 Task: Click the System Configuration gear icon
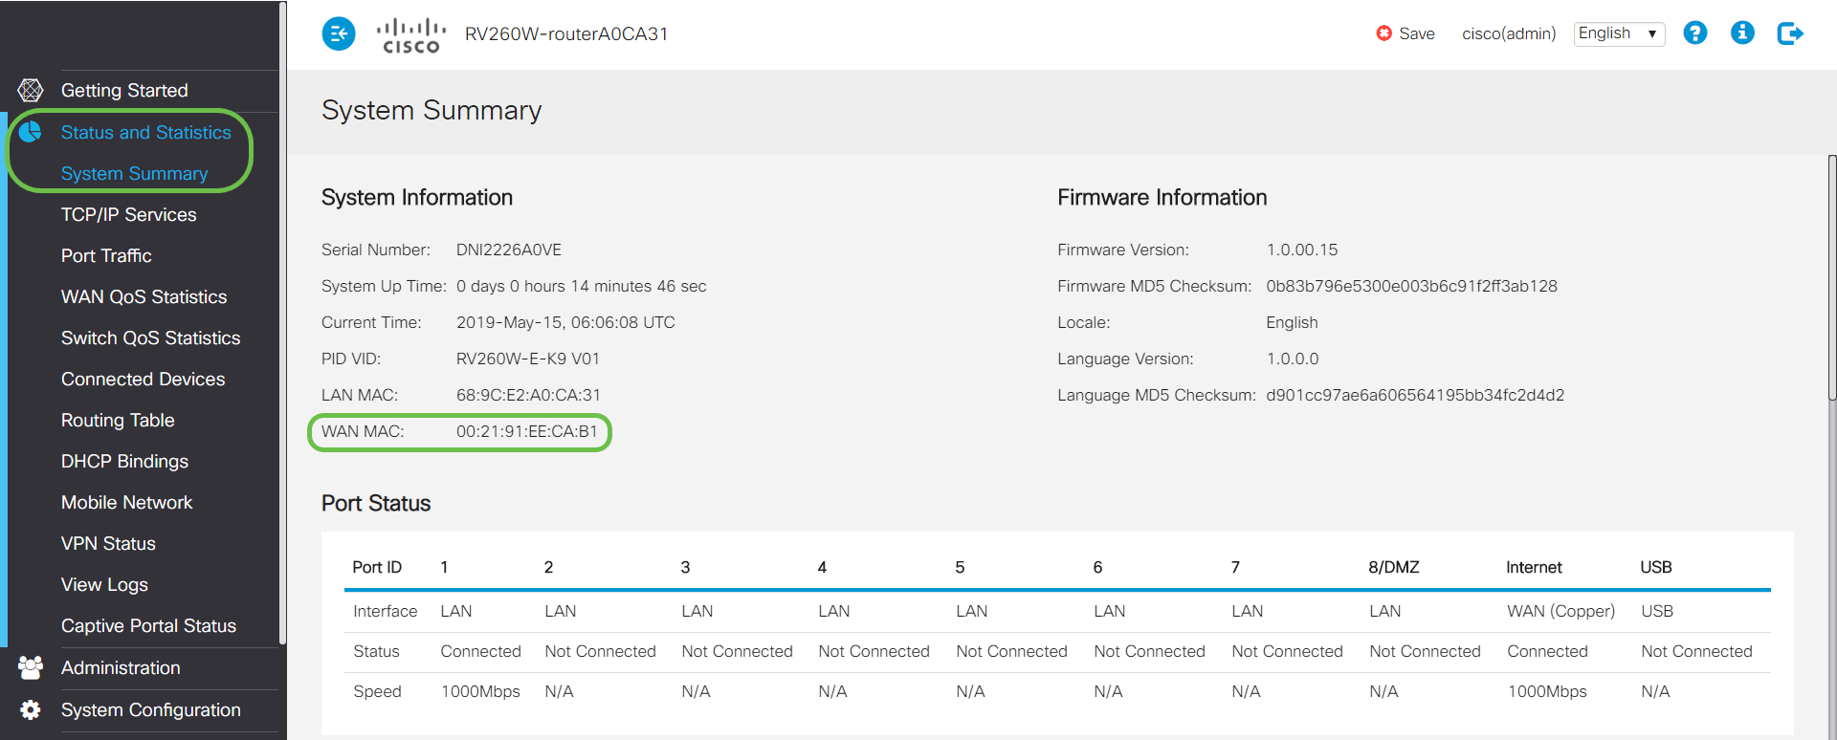[x=31, y=709]
